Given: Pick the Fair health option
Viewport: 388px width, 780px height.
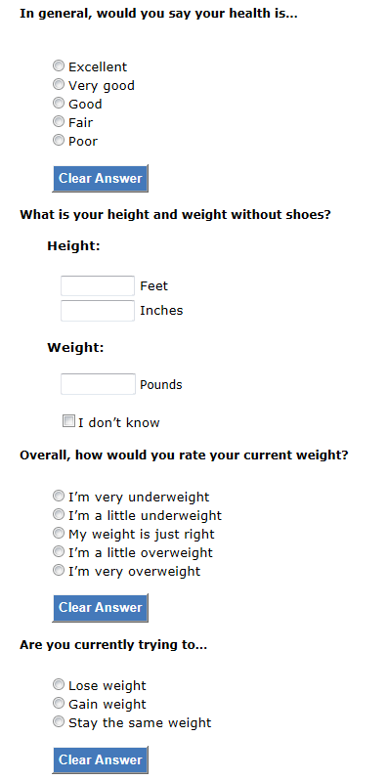Looking at the screenshot, I should (59, 121).
